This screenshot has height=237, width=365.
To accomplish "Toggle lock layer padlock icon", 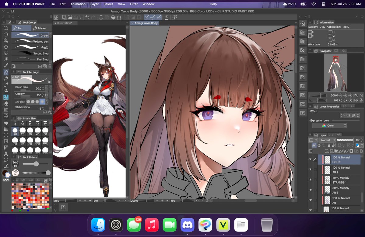I will point(329,146).
